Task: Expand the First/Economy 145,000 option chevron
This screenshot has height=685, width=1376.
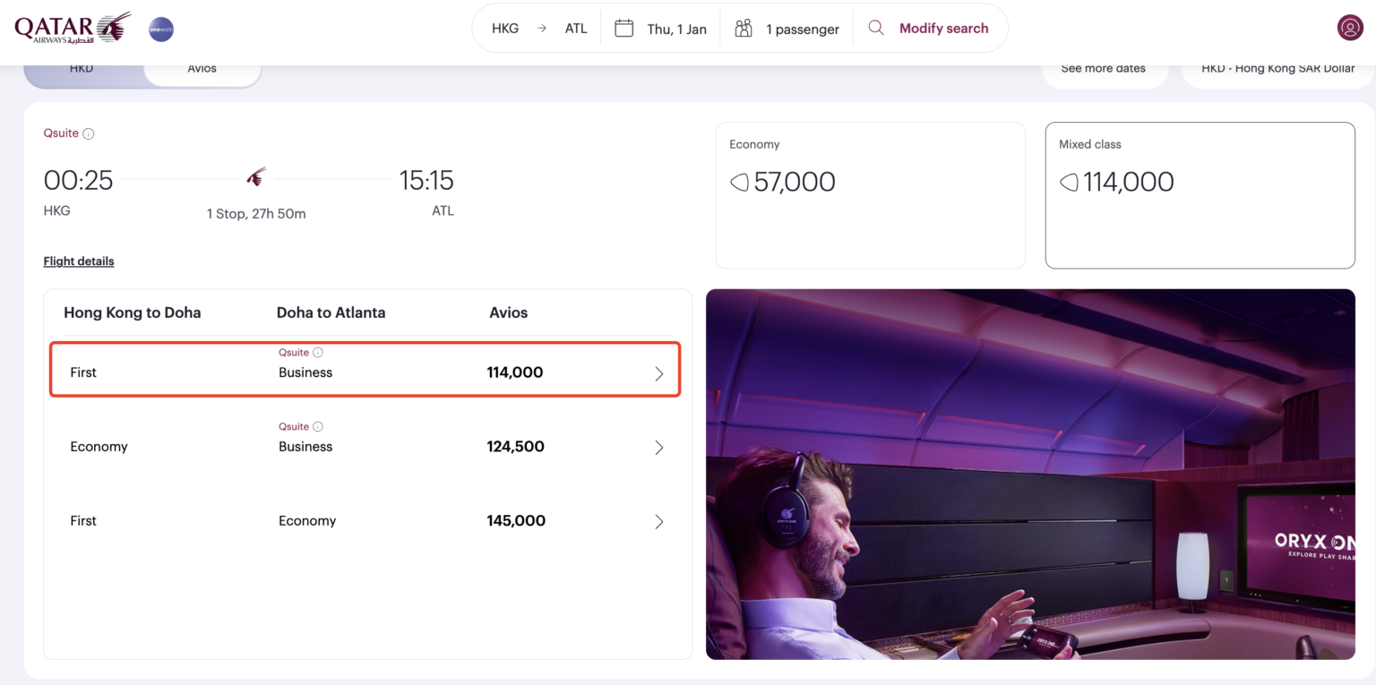Action: (659, 522)
